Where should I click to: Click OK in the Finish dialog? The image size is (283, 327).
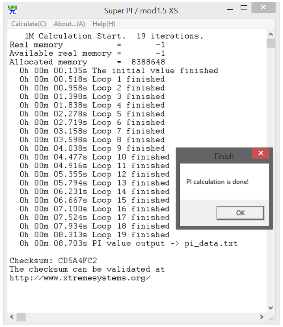click(x=240, y=213)
